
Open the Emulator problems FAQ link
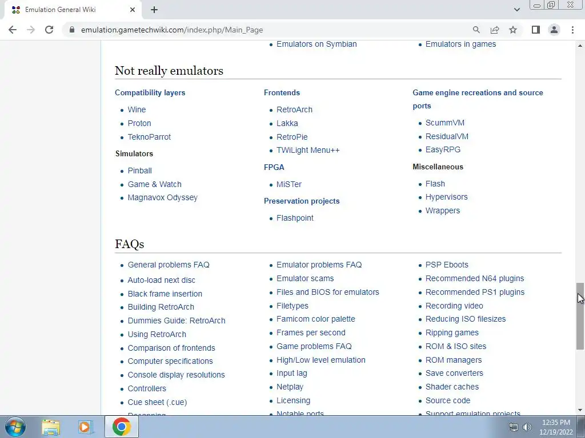[319, 265]
